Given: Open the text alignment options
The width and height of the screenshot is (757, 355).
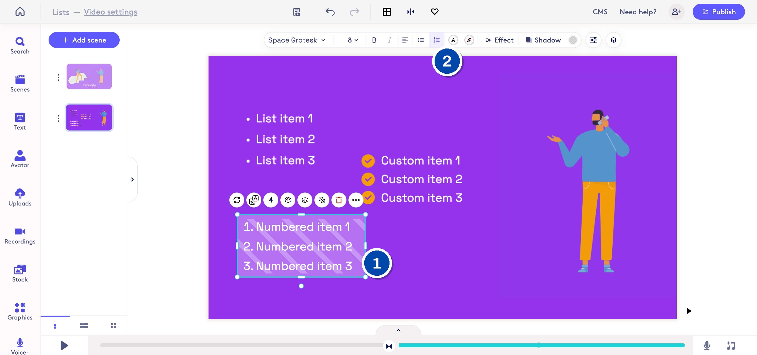Looking at the screenshot, I should click(405, 40).
